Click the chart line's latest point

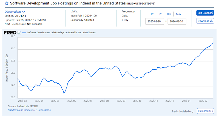213,43
